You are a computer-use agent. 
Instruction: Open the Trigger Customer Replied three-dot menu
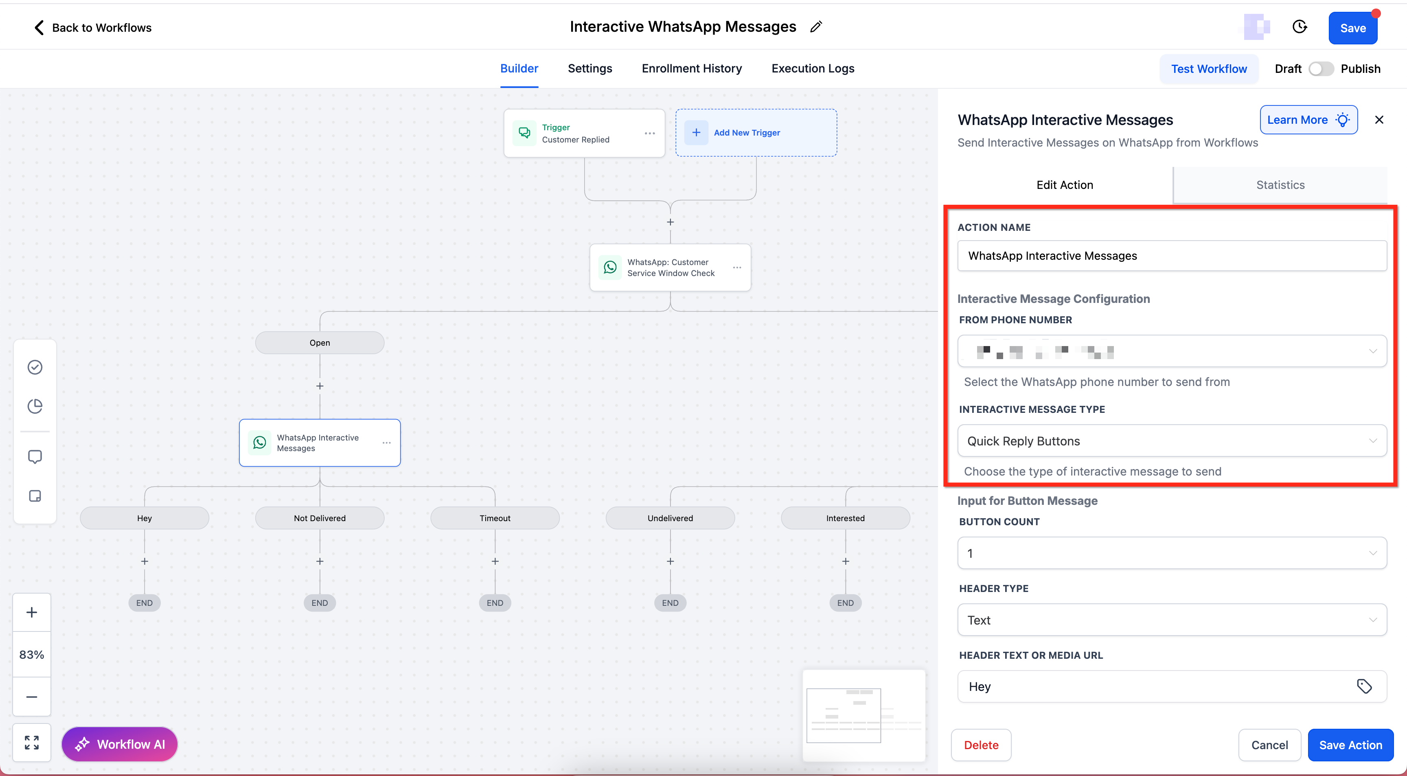pos(649,133)
